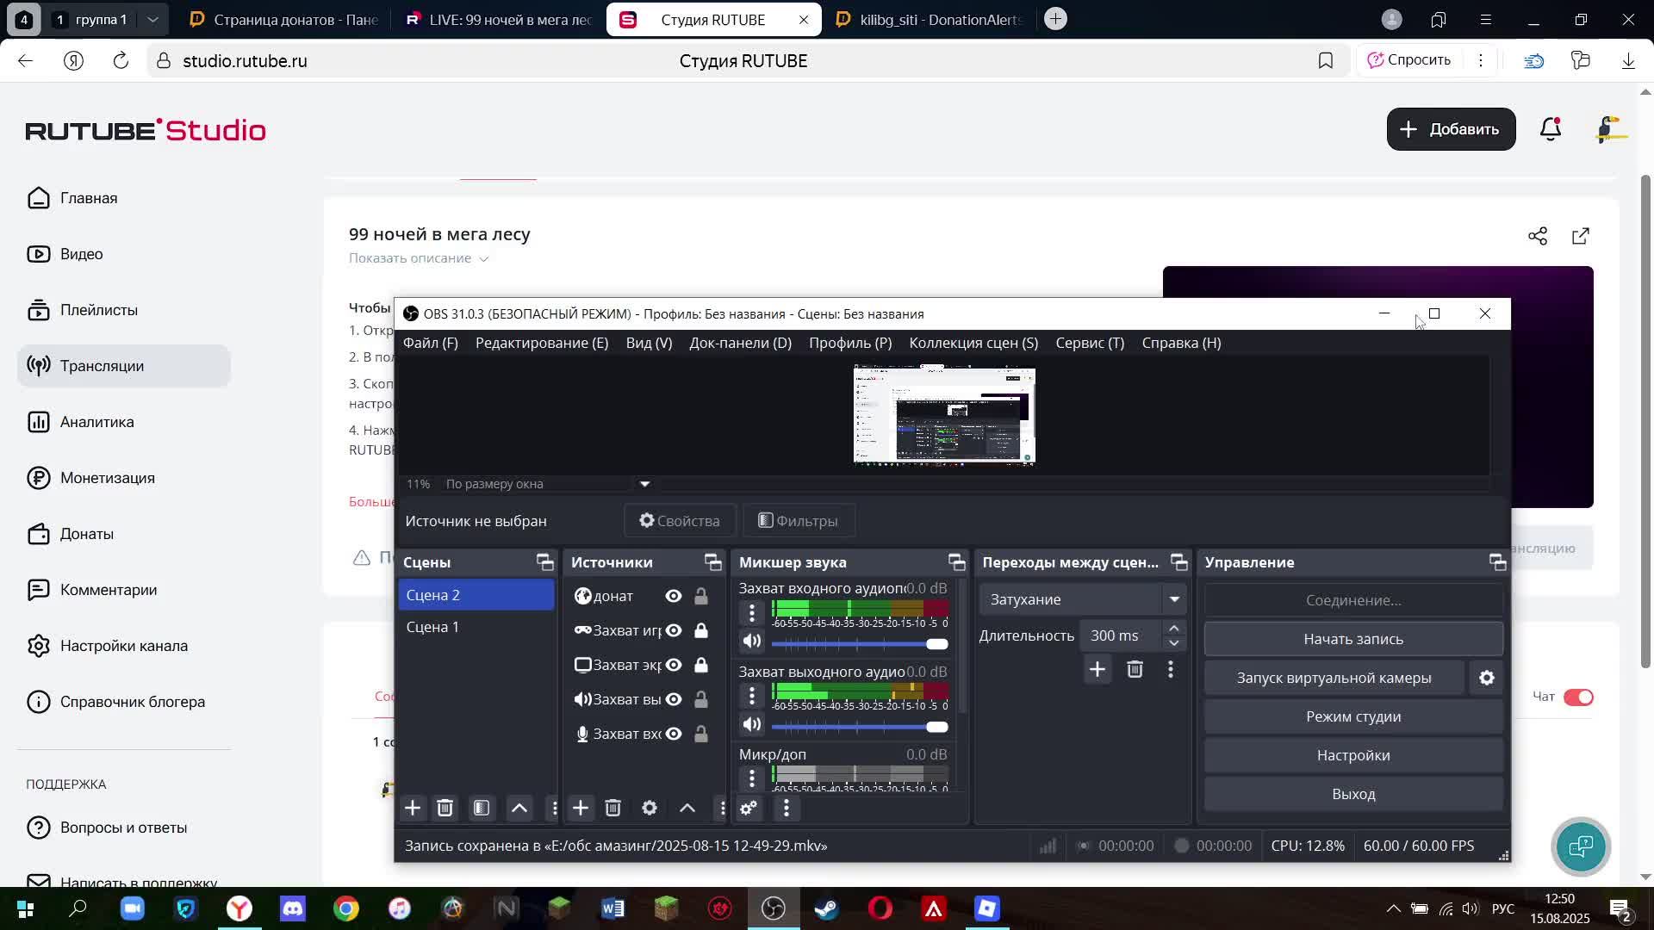Turn off the Чат toggle switch

point(1578,697)
